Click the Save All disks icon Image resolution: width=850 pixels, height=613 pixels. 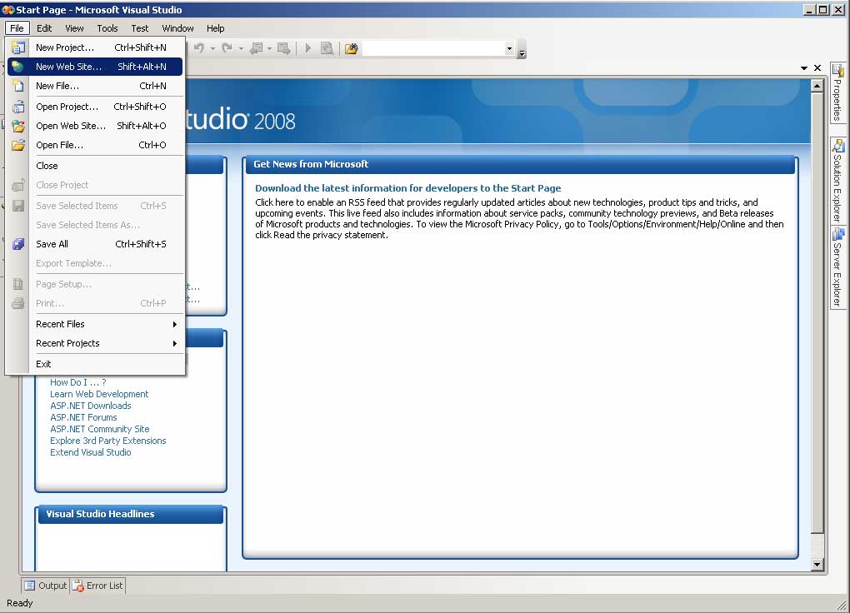[x=17, y=244]
